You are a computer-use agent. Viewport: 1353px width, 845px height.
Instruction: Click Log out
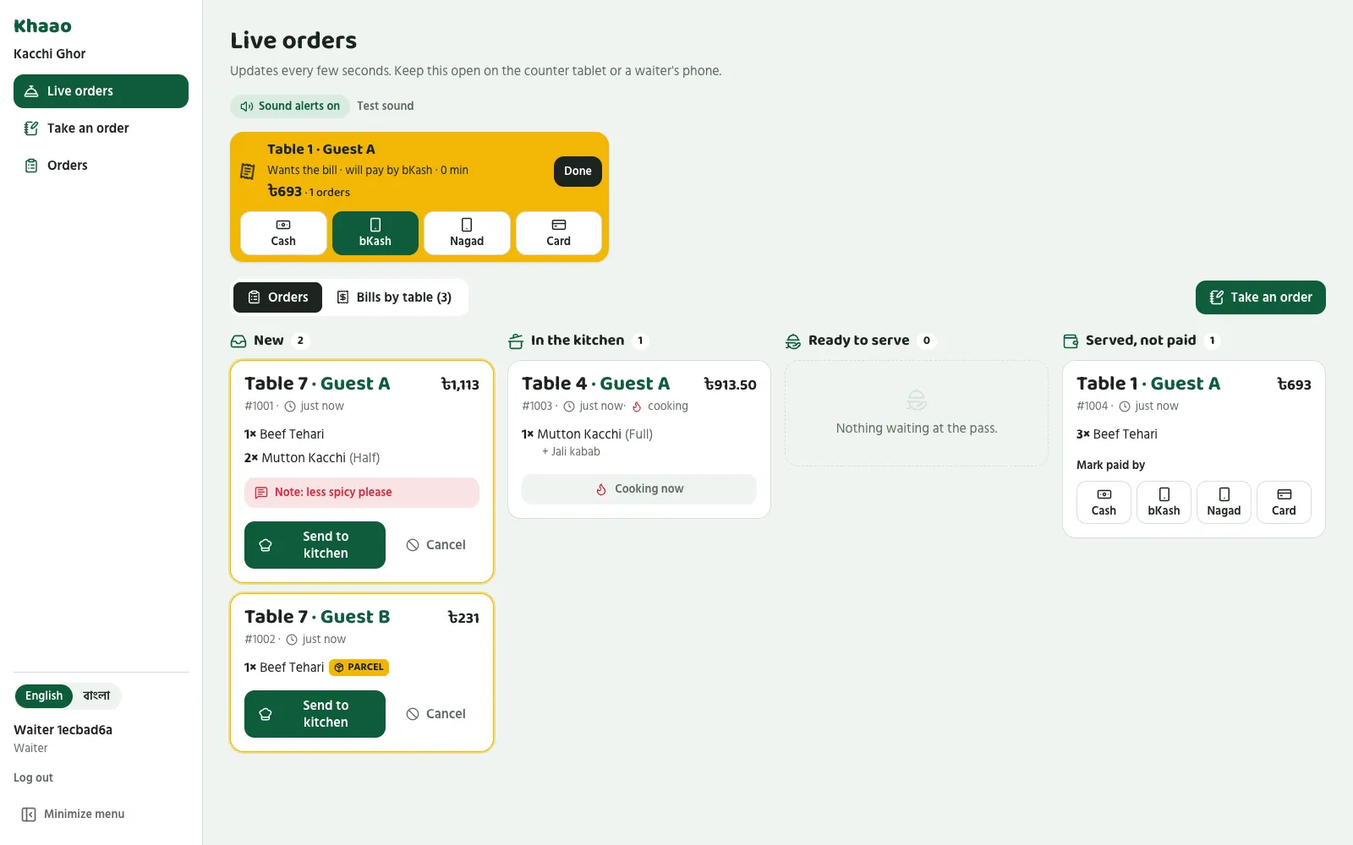click(33, 778)
